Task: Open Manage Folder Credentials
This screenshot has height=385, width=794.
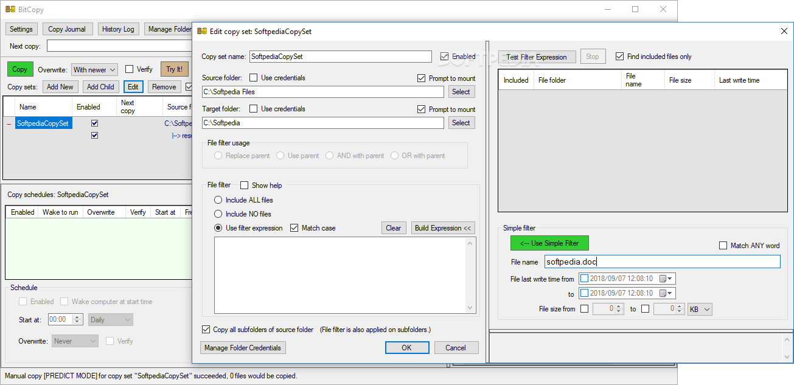Action: [x=243, y=348]
